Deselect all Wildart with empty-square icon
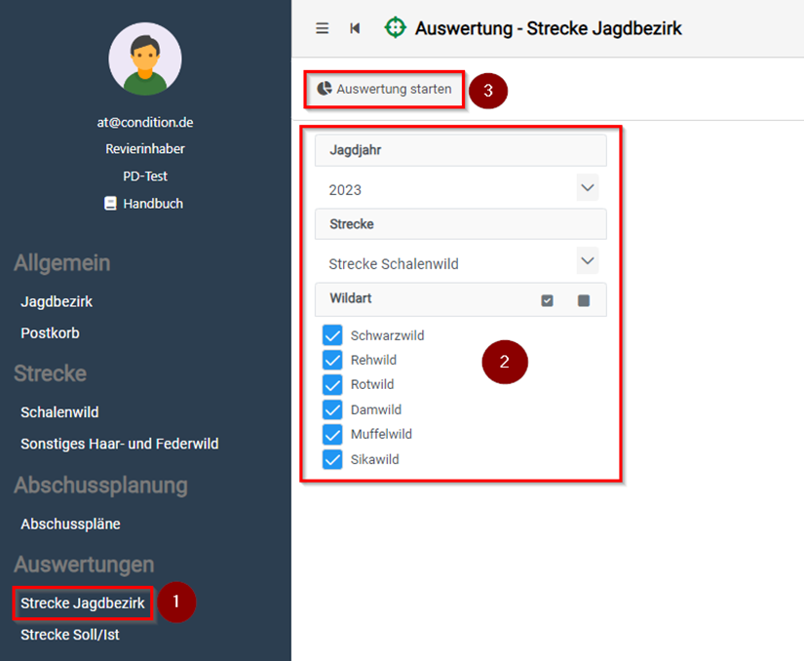804x661 pixels. click(584, 300)
